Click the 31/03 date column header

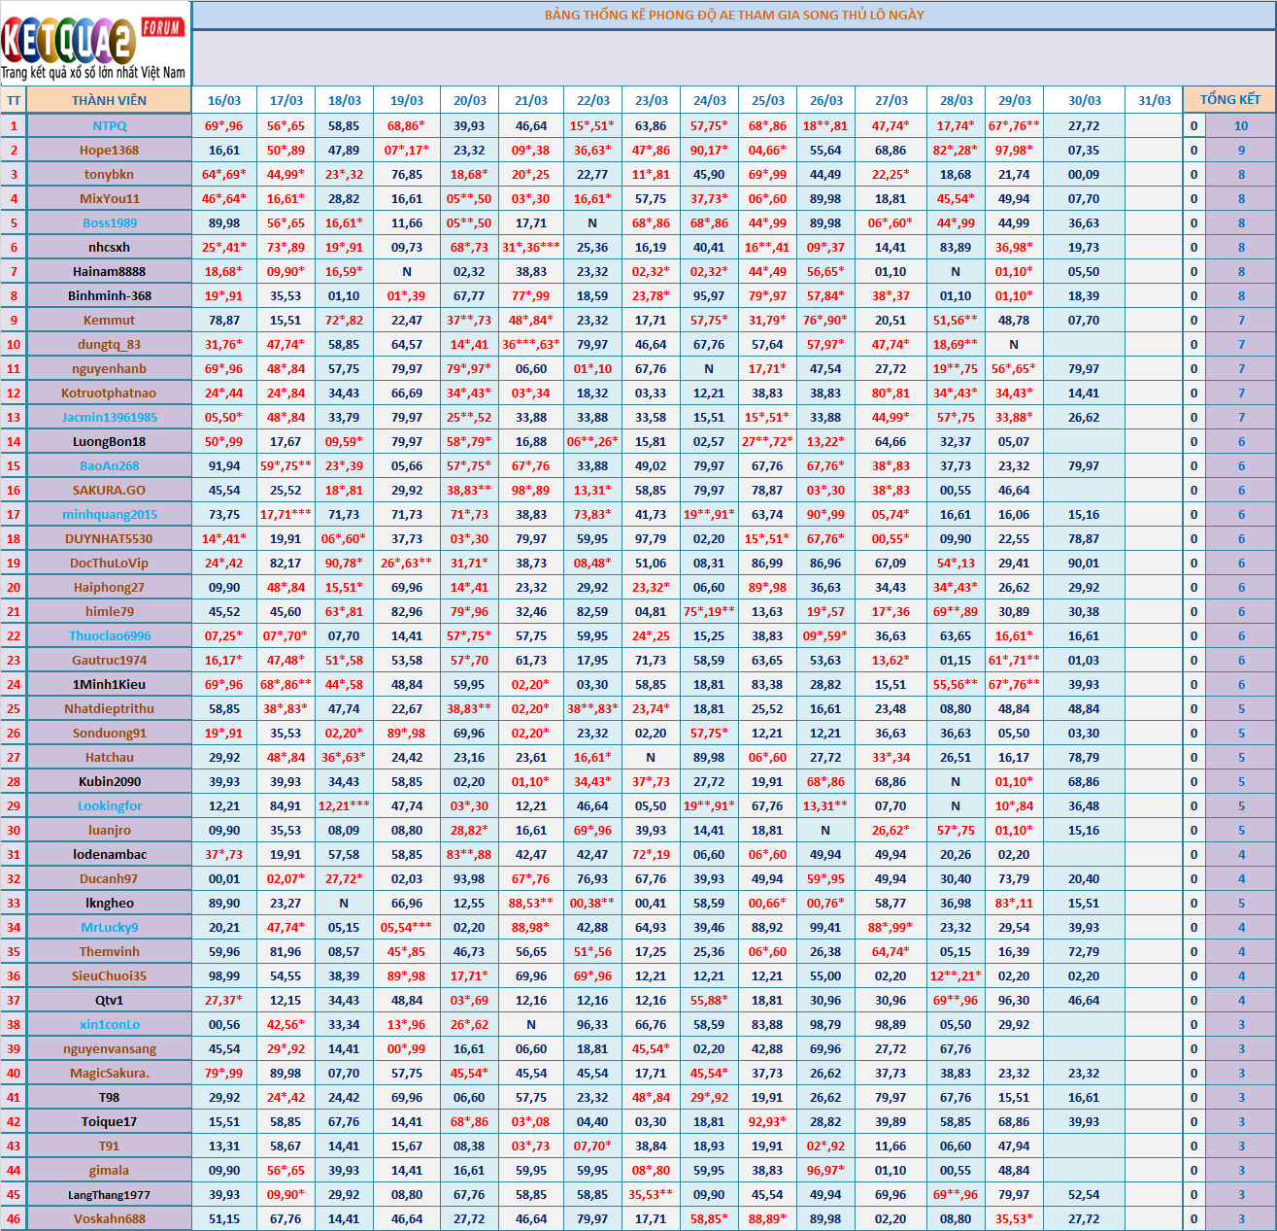click(1155, 100)
